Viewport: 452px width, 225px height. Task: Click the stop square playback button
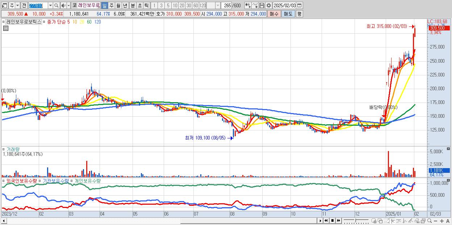click(x=332, y=221)
